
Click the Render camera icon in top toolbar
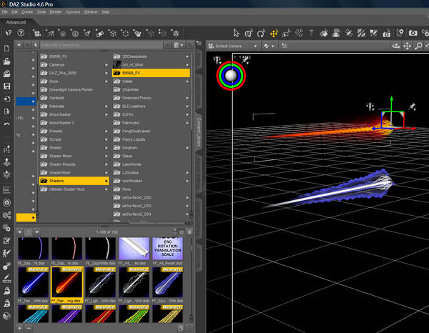(412, 33)
